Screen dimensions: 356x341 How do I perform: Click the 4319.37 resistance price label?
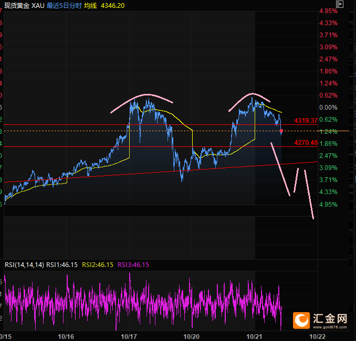(x=306, y=121)
